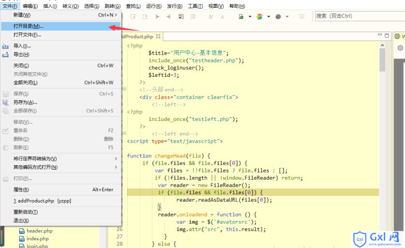Click the 导入 (Import) icon in the menu
Image resolution: width=405 pixels, height=248 pixels.
pos(6,46)
